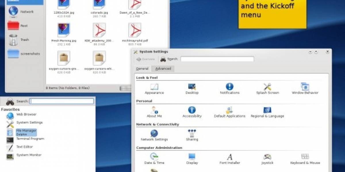Select Trash in Dolphin sidebar
The image size is (345, 172).
pos(18,40)
